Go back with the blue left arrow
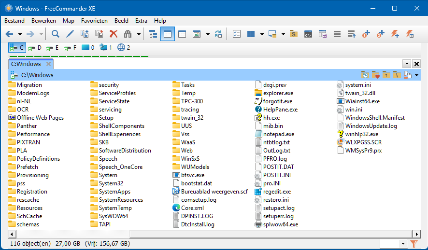The width and height of the screenshot is (428, 250). [x=9, y=34]
